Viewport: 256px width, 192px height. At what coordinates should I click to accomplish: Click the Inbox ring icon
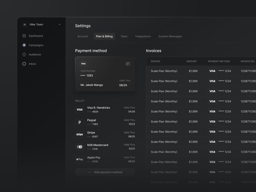point(24,64)
